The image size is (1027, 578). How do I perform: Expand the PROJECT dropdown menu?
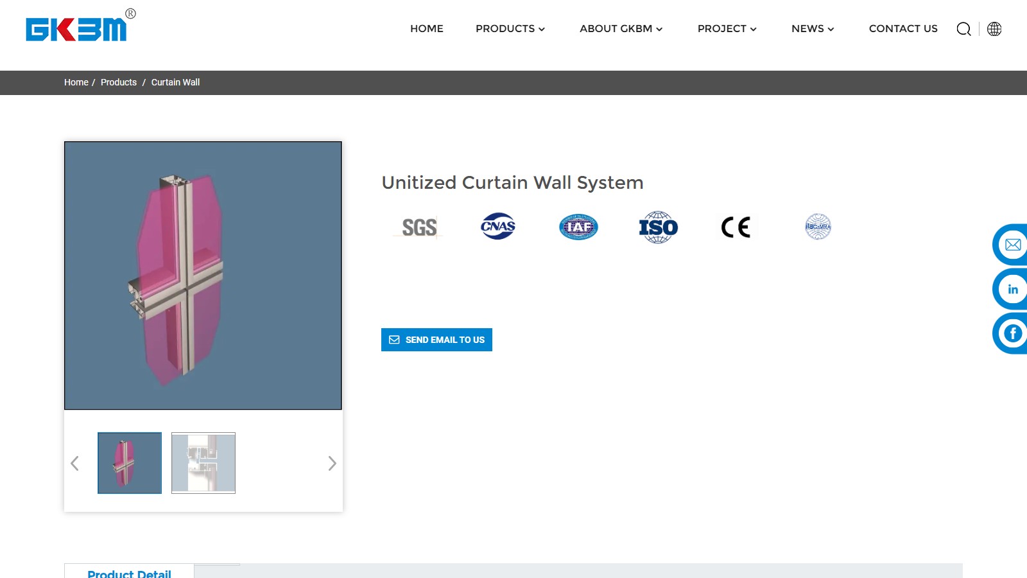(x=727, y=29)
